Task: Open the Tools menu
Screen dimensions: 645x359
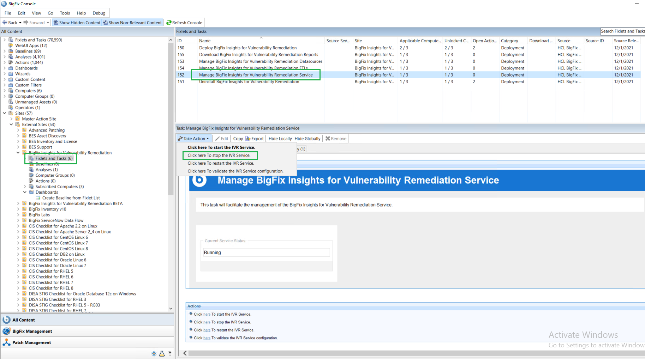Action: coord(65,13)
